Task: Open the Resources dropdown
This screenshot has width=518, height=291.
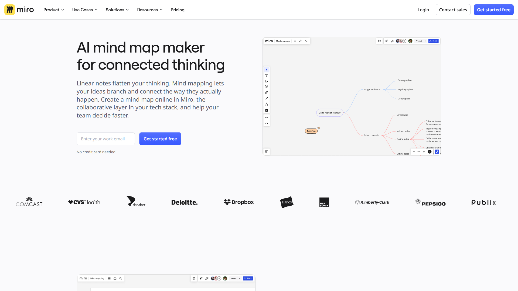Action: (150, 10)
